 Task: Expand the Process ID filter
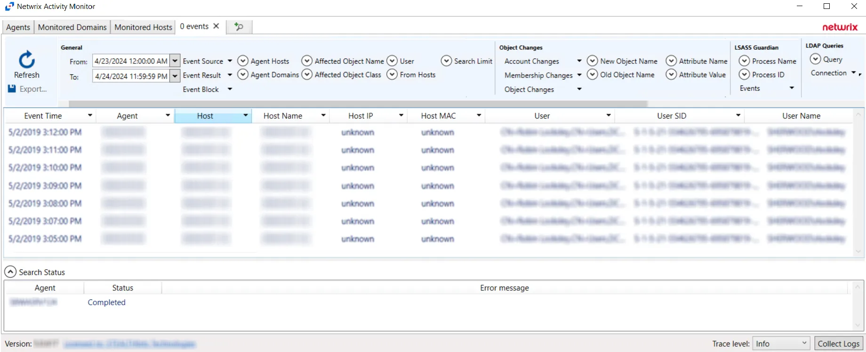tap(744, 75)
